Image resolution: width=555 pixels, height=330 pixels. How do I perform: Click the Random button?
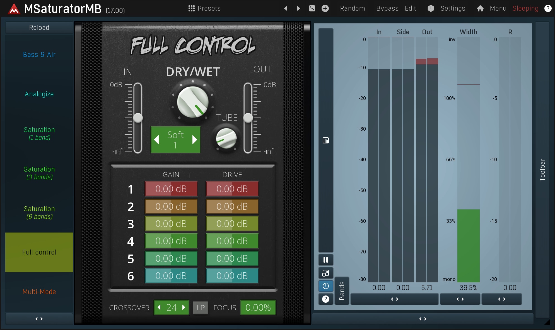click(x=352, y=8)
